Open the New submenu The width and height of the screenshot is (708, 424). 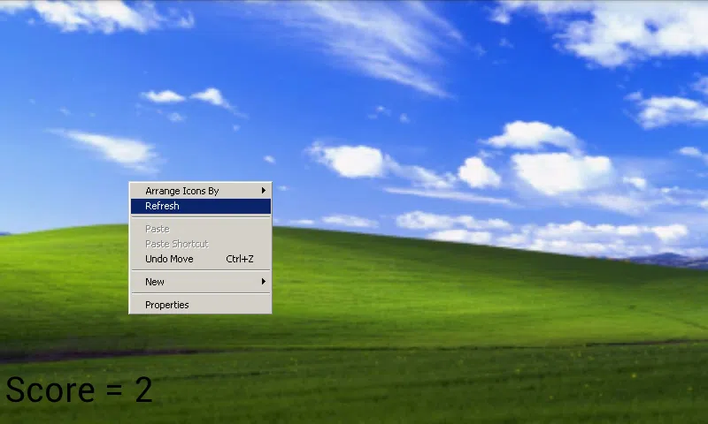[x=201, y=282]
